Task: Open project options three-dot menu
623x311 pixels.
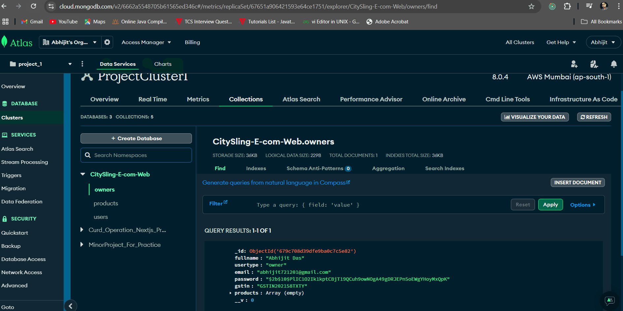Action: [82, 64]
